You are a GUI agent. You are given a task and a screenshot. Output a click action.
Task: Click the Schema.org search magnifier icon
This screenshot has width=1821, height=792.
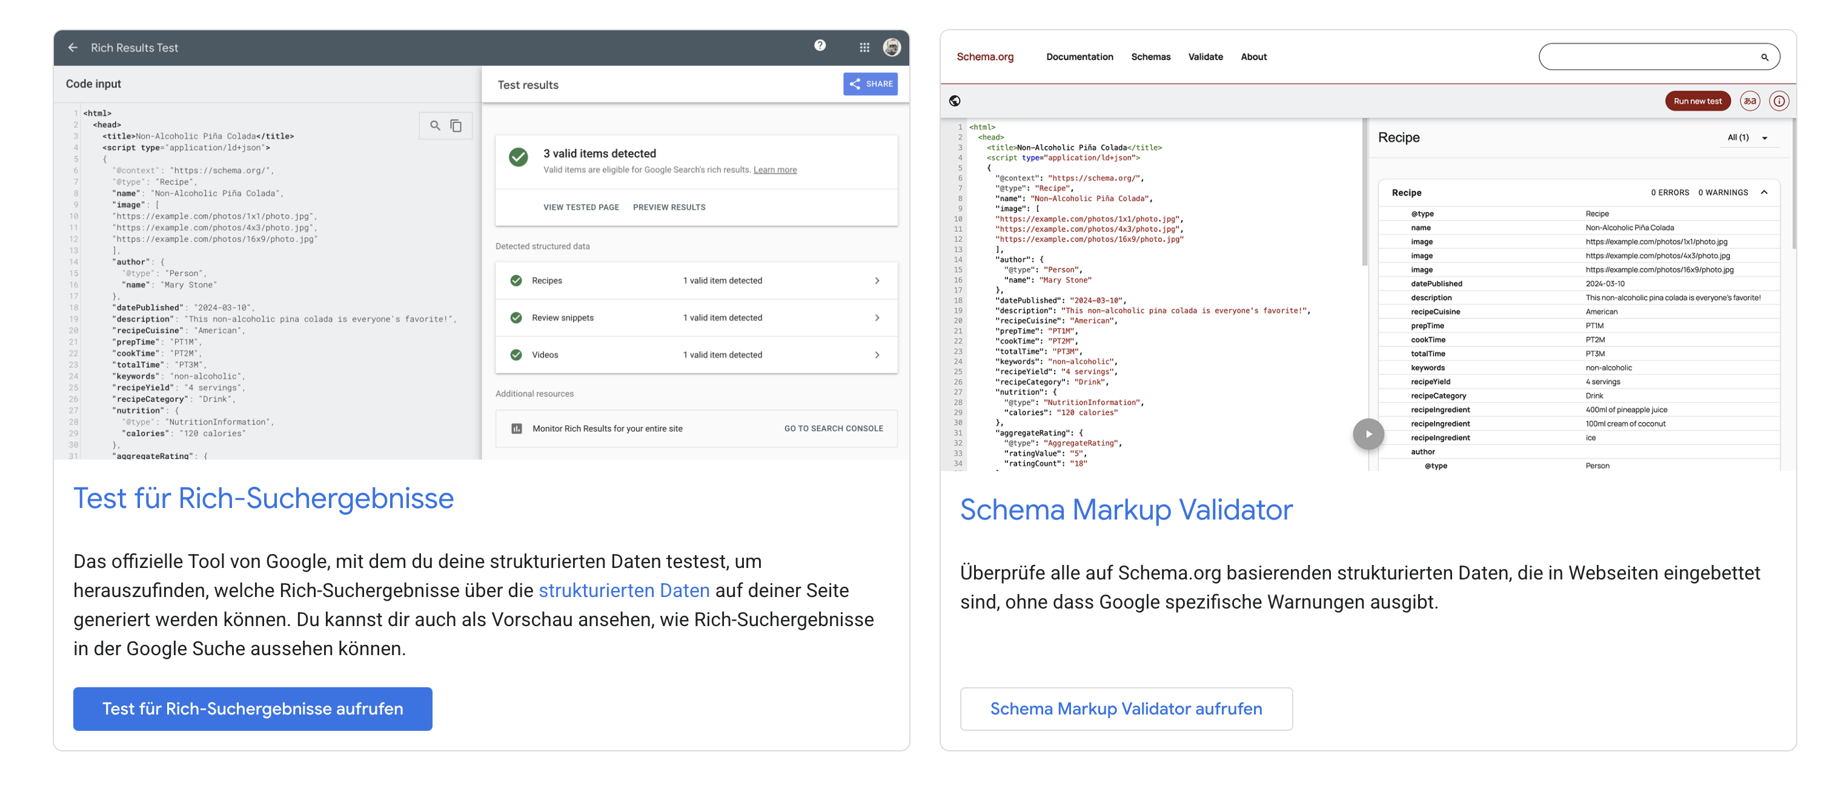[1765, 58]
